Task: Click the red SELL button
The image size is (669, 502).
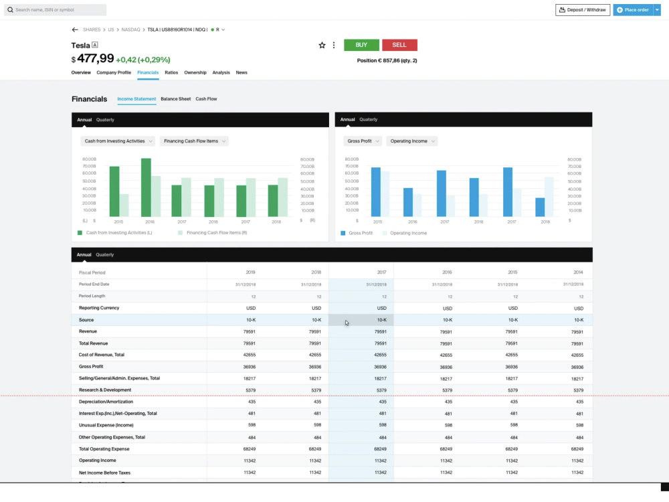Action: click(399, 45)
